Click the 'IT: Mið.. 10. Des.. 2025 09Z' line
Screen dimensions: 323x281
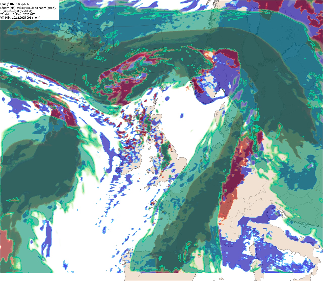(x=18, y=15)
